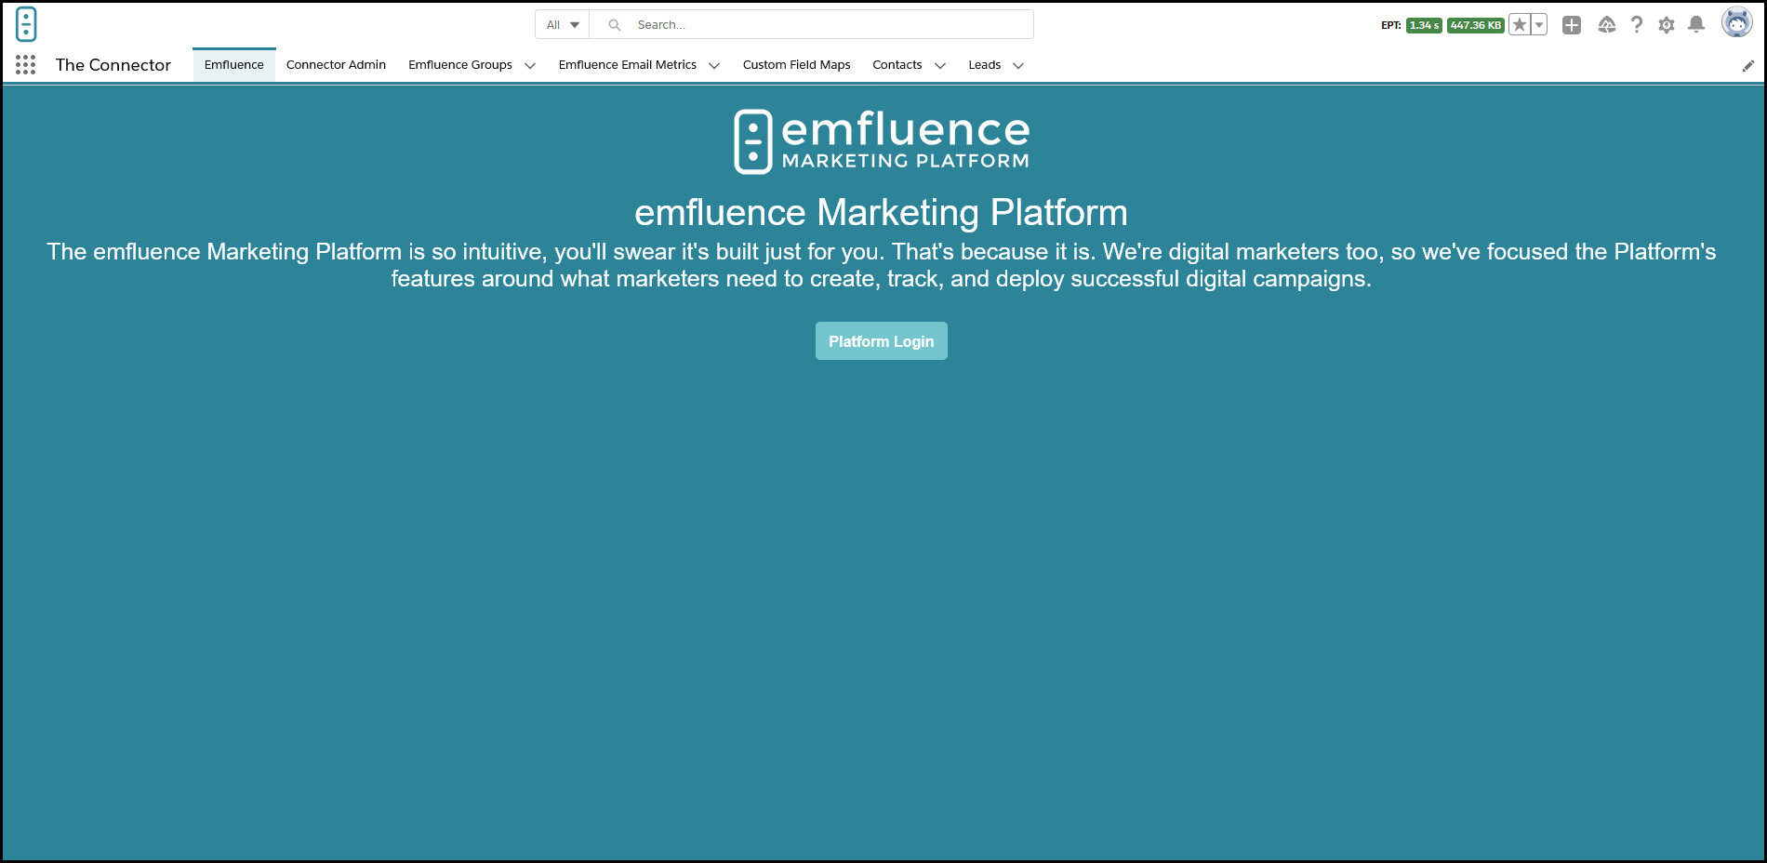The width and height of the screenshot is (1767, 863).
Task: Click the EPT 1.34 s timing badge
Action: point(1424,25)
